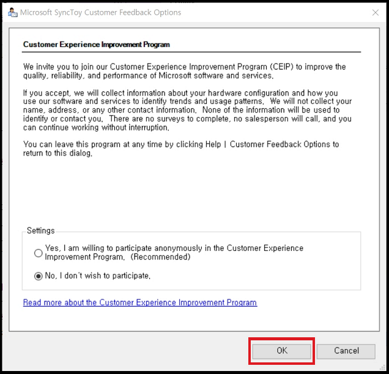Click the Cancel button
389x374 pixels.
point(346,351)
